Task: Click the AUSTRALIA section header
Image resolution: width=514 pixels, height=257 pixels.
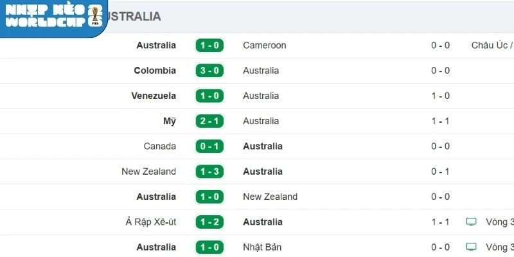Action: click(132, 17)
